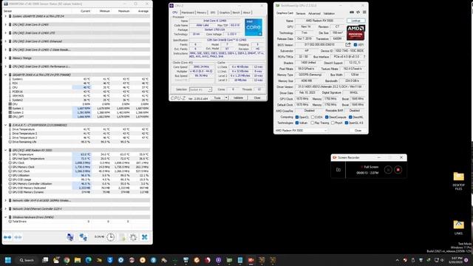Click the Lookup button in GPU-Z

click(x=356, y=21)
